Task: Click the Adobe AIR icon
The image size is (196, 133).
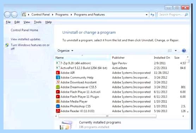Action: click(x=58, y=72)
